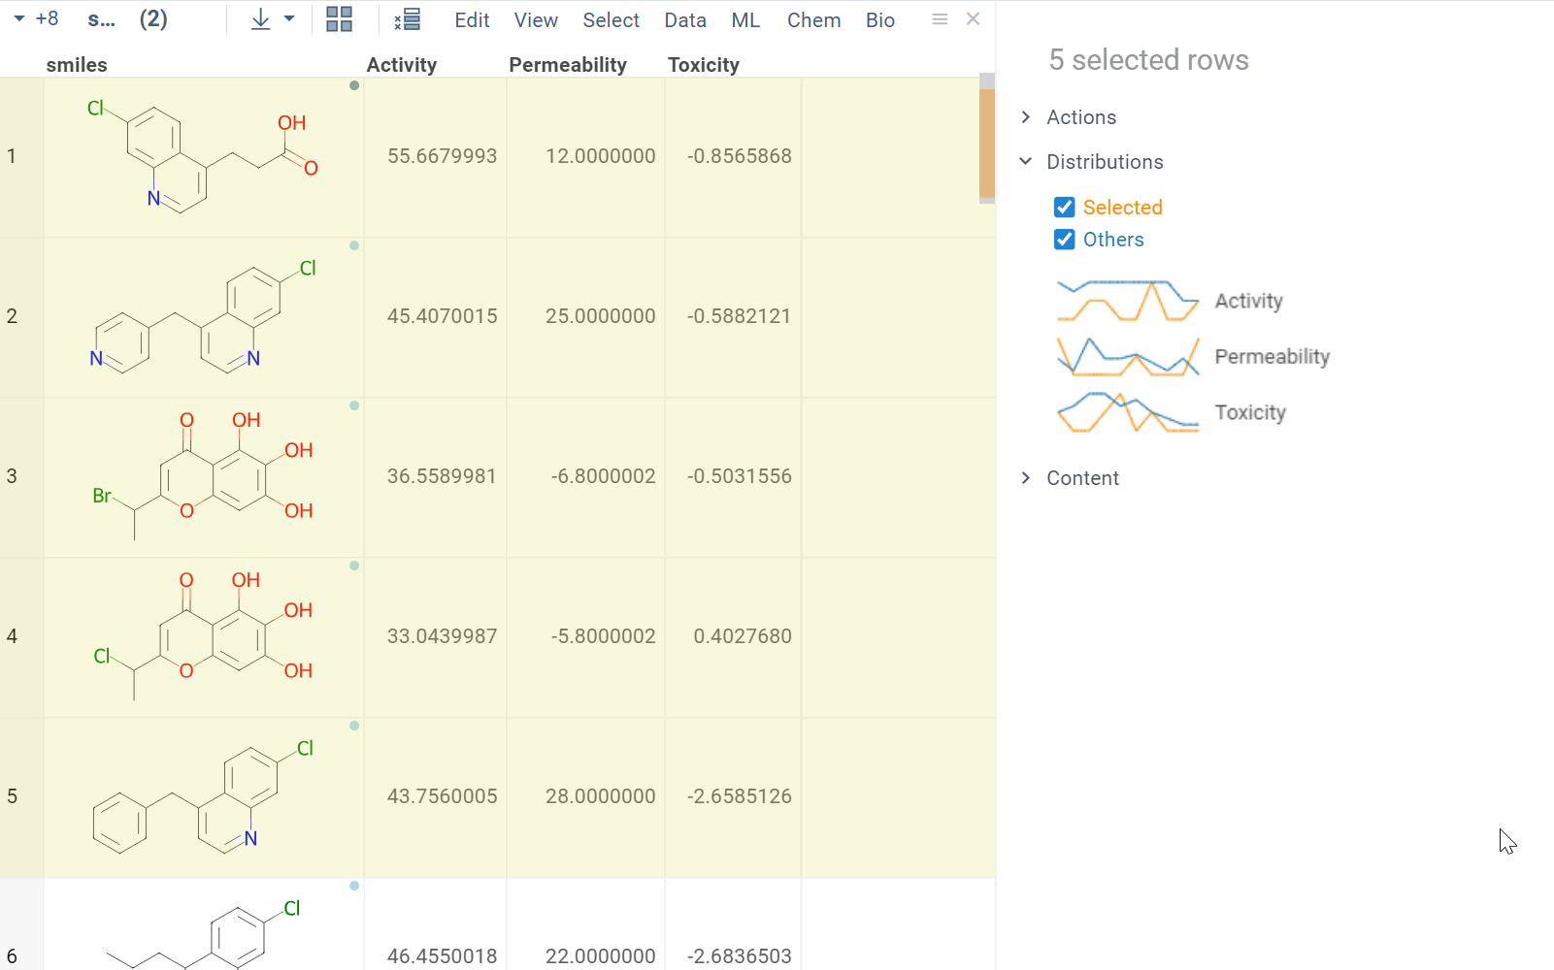The width and height of the screenshot is (1554, 970).
Task: Open the ML menu
Action: pos(745,20)
